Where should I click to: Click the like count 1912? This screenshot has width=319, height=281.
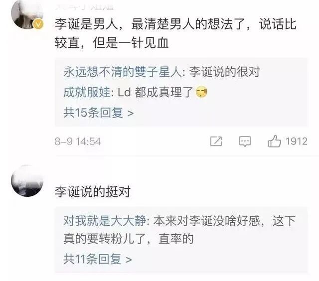coord(297,141)
